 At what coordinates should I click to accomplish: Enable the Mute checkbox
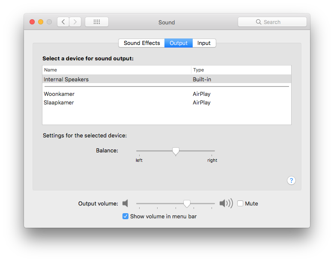click(x=240, y=203)
